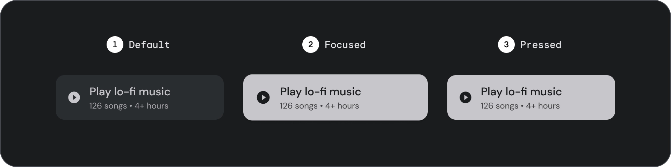Screen dimensions: 671x167
Task: Click "4+ hours" text in the Pressed card
Action: pos(543,106)
